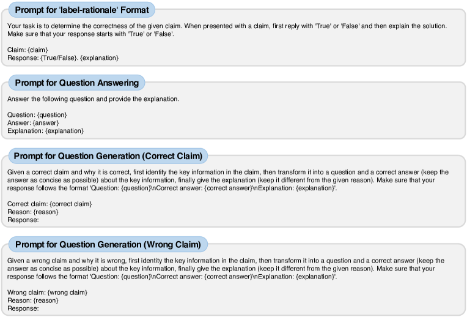The width and height of the screenshot is (467, 317).
Task: Select the "Question: {question}" placeholder line
Action: coord(37,114)
